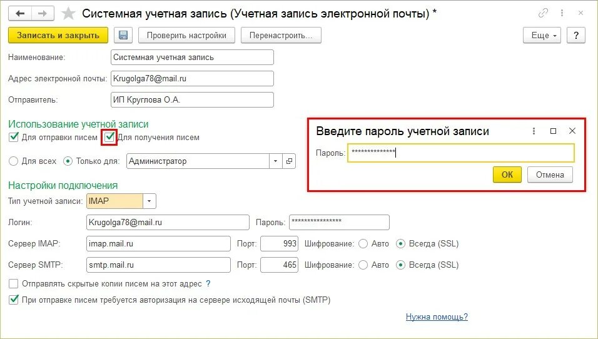The image size is (598, 339).
Task: Click the back navigation arrow
Action: pos(20,13)
